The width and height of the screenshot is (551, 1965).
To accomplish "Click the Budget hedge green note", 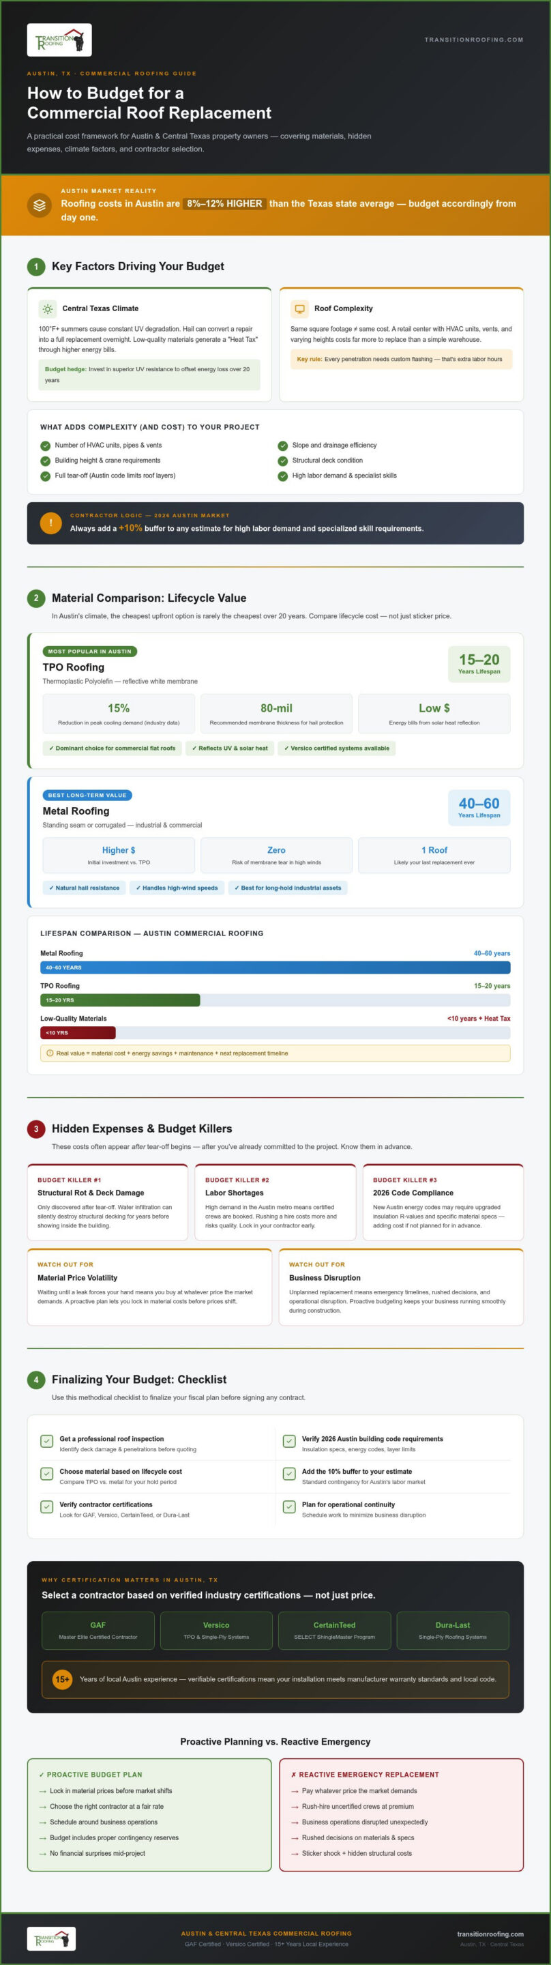I will point(149,375).
